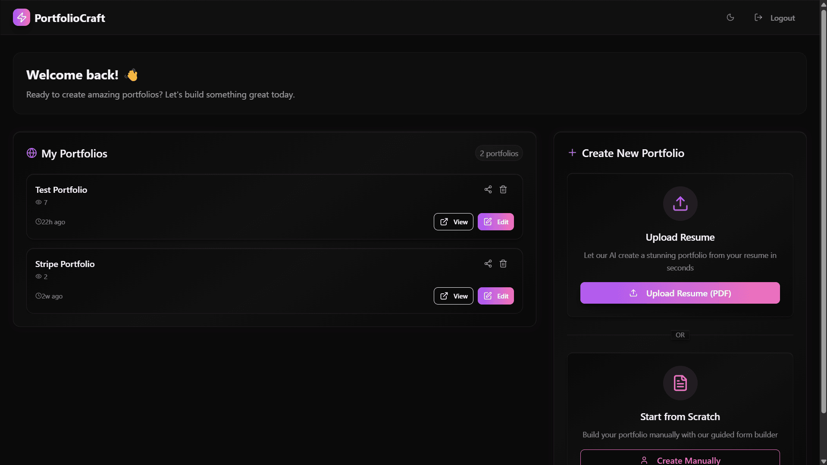Viewport: 827px width, 465px height.
Task: Share the Test Portfolio
Action: (488, 189)
